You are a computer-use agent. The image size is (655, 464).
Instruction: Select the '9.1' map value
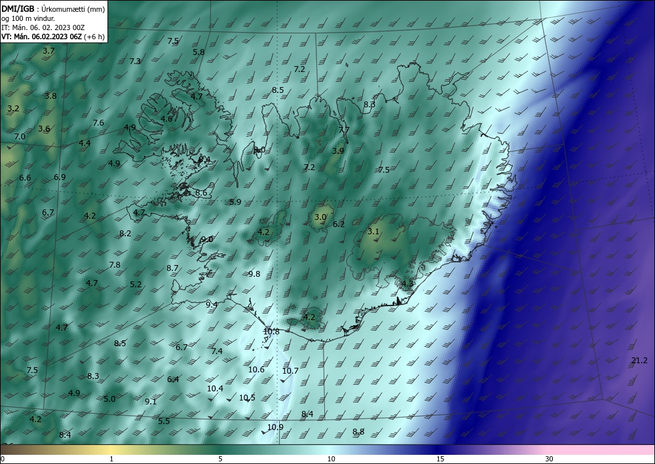151,401
